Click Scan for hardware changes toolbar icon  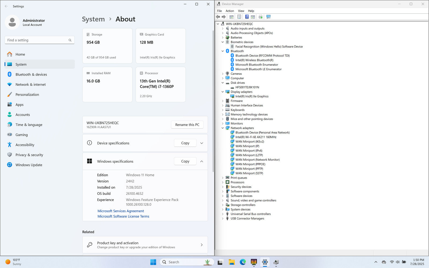(x=268, y=17)
